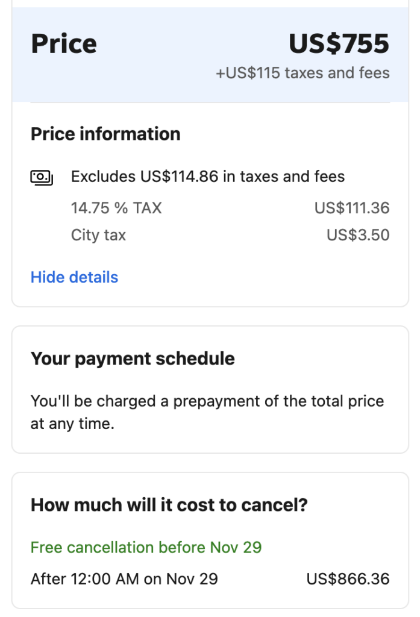Click the US$866.36 cancellation fee
420x617 pixels.
(348, 580)
